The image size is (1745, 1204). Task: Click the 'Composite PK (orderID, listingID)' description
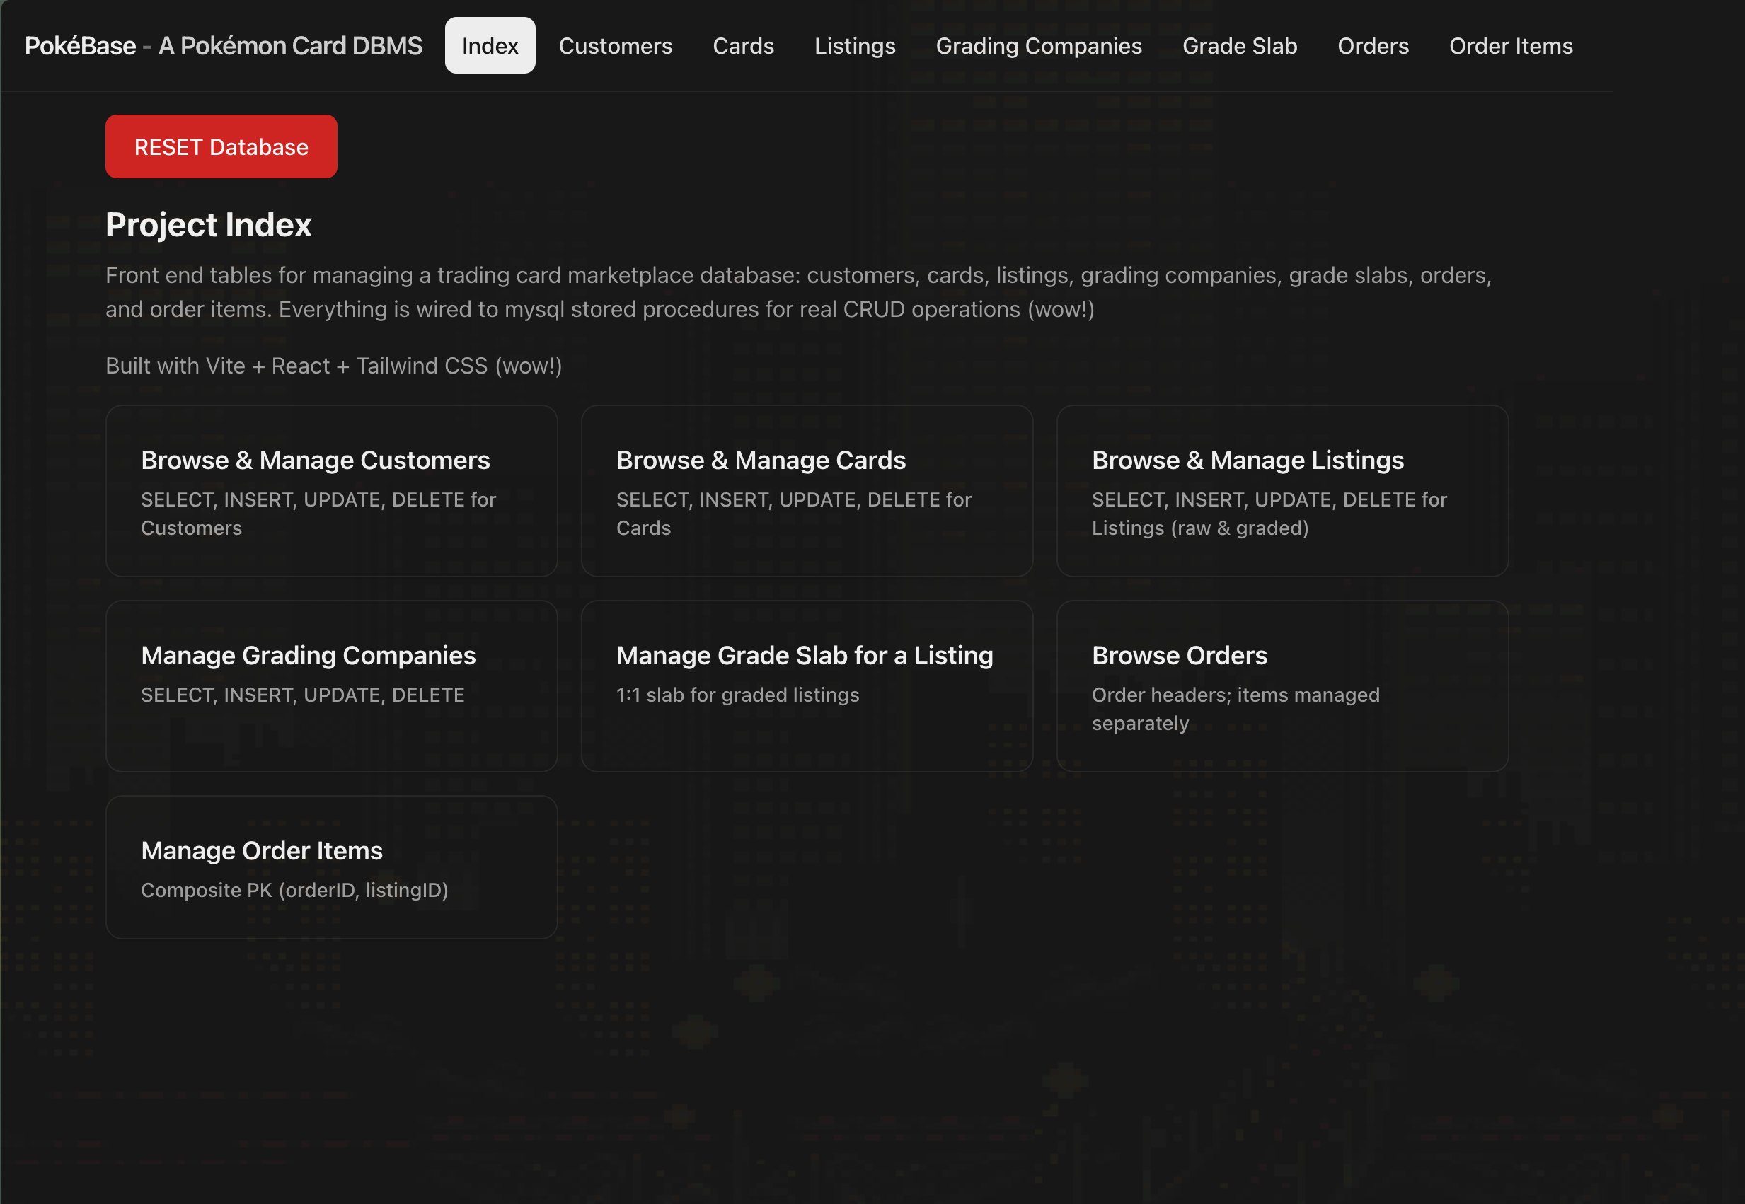pos(294,890)
